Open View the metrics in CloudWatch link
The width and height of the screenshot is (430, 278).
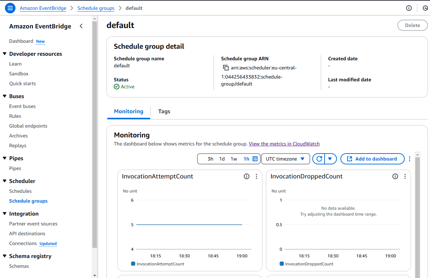tap(284, 144)
